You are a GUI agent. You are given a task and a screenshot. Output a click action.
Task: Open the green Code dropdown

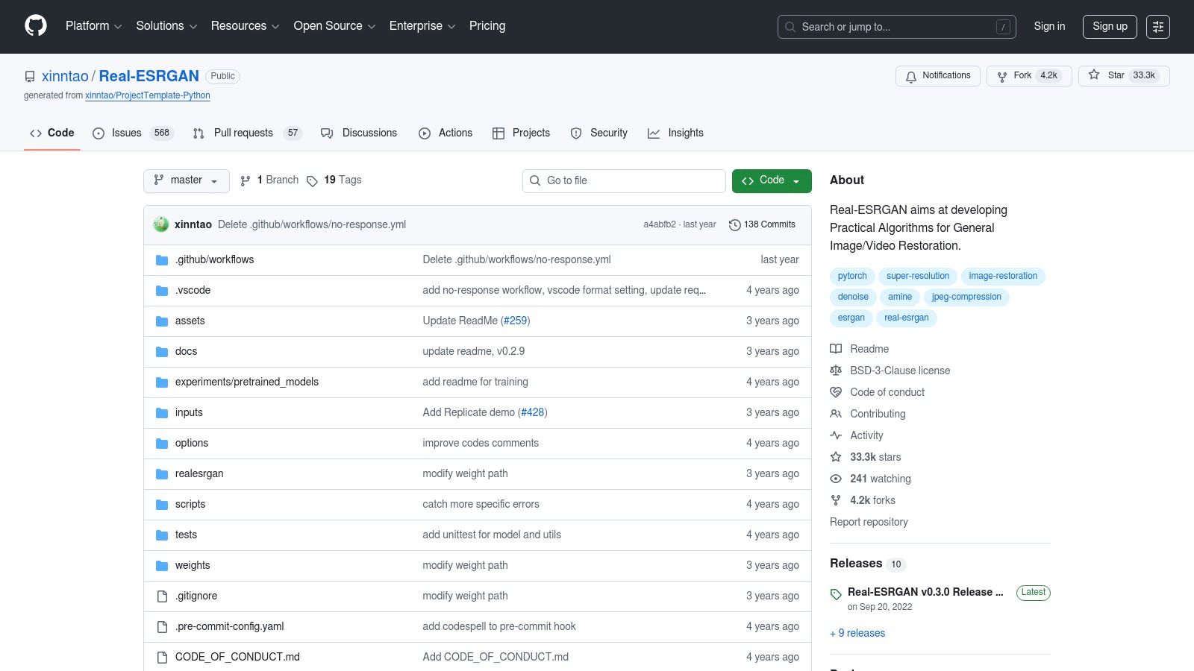click(771, 180)
